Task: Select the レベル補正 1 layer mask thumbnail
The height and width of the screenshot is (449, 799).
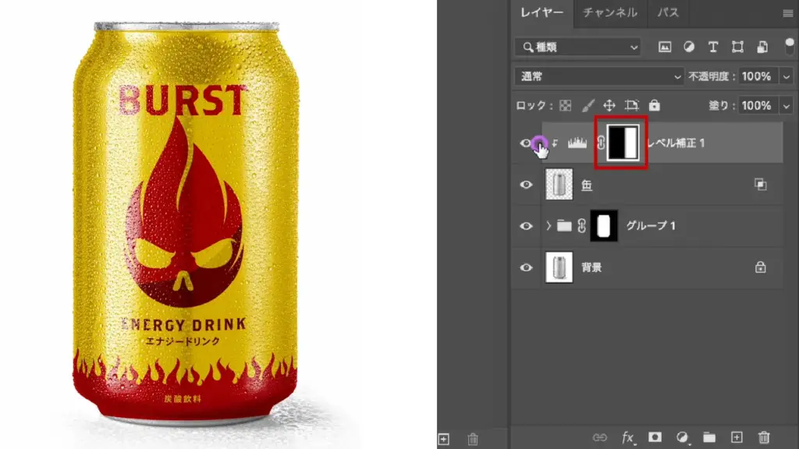Action: pyautogui.click(x=623, y=143)
